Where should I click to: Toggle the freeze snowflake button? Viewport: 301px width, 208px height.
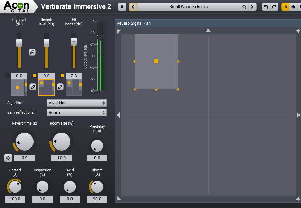pos(8,158)
